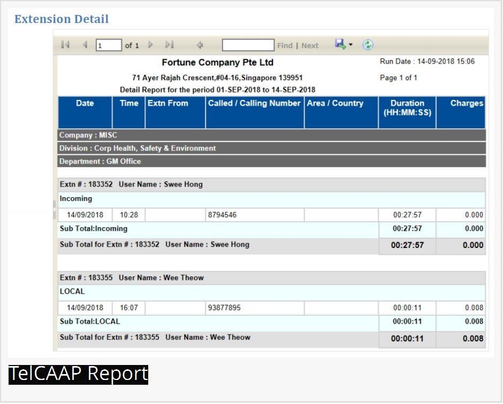Click the Export report save icon
Image resolution: width=503 pixels, height=404 pixels.
coord(340,45)
